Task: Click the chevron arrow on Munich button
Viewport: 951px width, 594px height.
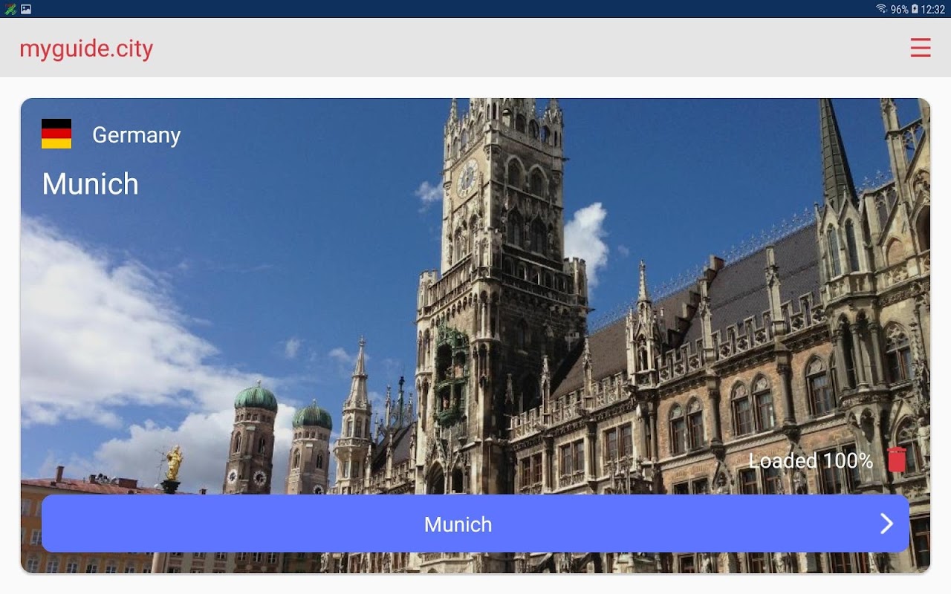Action: (x=886, y=523)
